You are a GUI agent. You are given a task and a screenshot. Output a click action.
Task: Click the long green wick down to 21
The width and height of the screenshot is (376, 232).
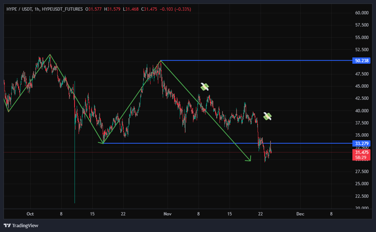click(75, 166)
